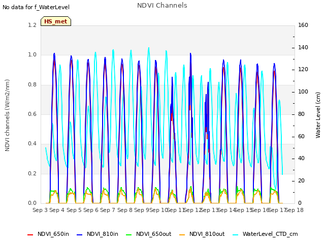Click the Sep 3 x-axis tick label
Image resolution: width=325 pixels, height=244 pixels.
pos(40,210)
